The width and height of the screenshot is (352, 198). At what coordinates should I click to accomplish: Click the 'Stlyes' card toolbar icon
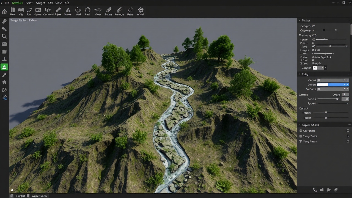click(x=38, y=12)
